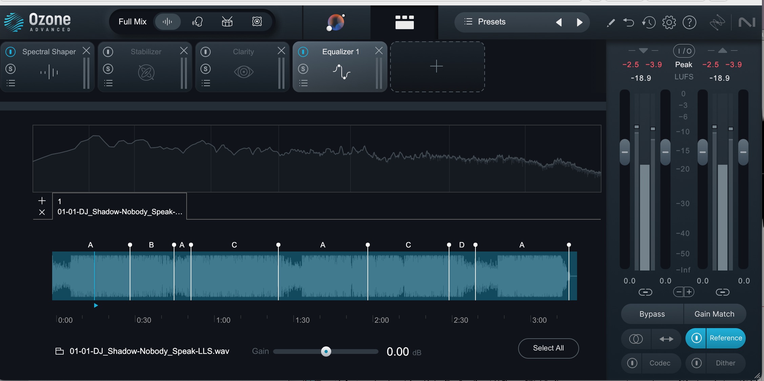Solo the Clarity module

(206, 69)
